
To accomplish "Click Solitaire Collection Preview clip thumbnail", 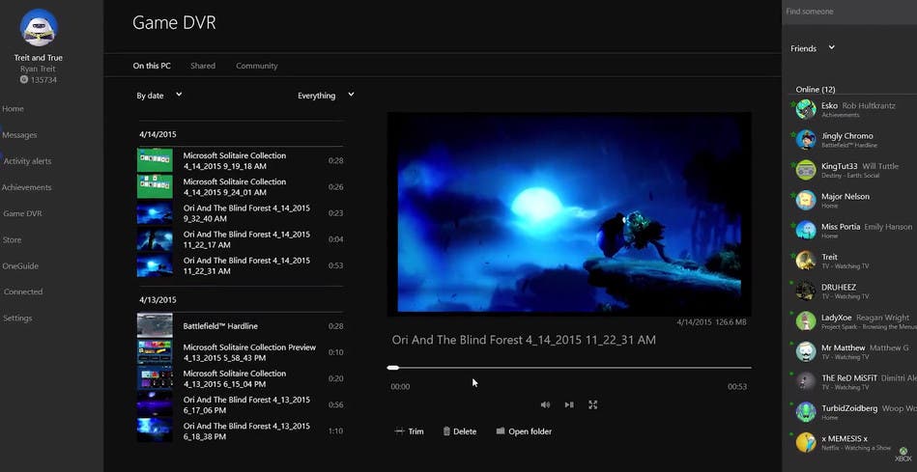I will (x=155, y=352).
